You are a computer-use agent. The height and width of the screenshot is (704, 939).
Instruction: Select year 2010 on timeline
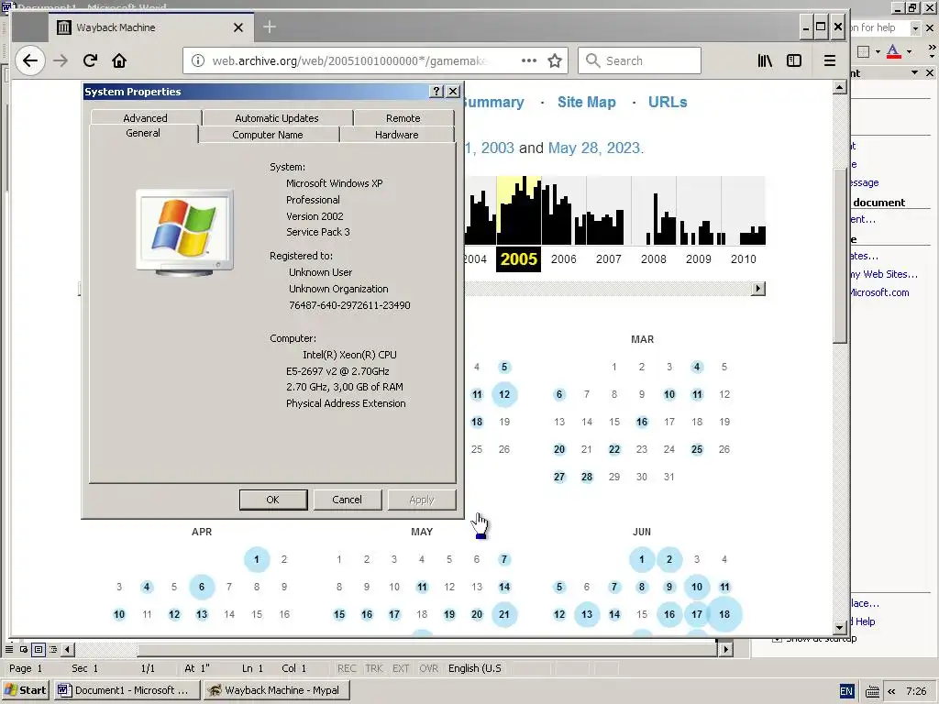tap(743, 259)
